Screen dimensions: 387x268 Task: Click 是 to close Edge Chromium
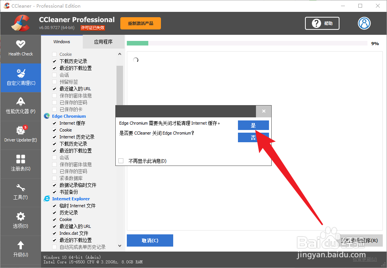(x=253, y=125)
